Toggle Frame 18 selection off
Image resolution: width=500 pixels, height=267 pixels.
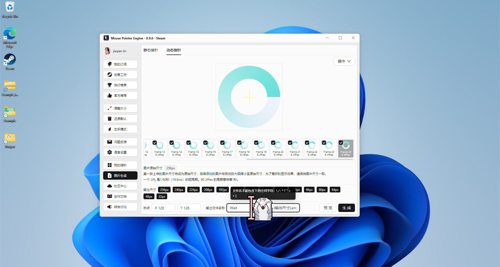(x=239, y=143)
